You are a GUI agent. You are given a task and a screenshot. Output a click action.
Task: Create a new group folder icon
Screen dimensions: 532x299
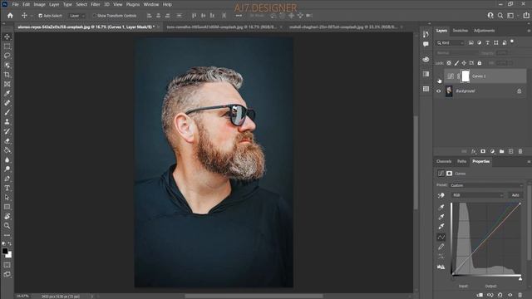tap(502, 151)
